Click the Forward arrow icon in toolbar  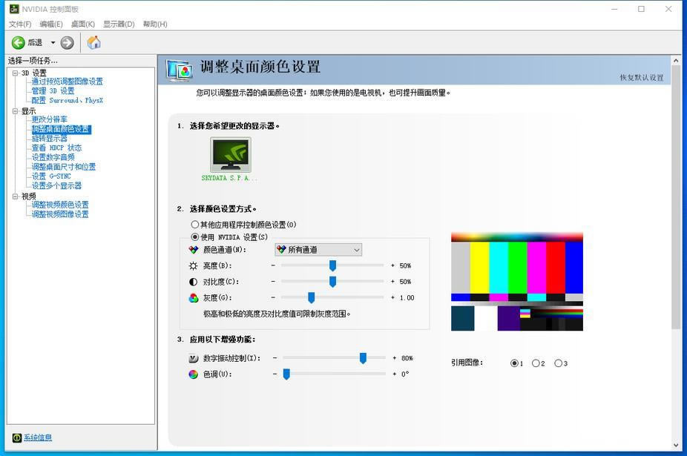tap(67, 42)
